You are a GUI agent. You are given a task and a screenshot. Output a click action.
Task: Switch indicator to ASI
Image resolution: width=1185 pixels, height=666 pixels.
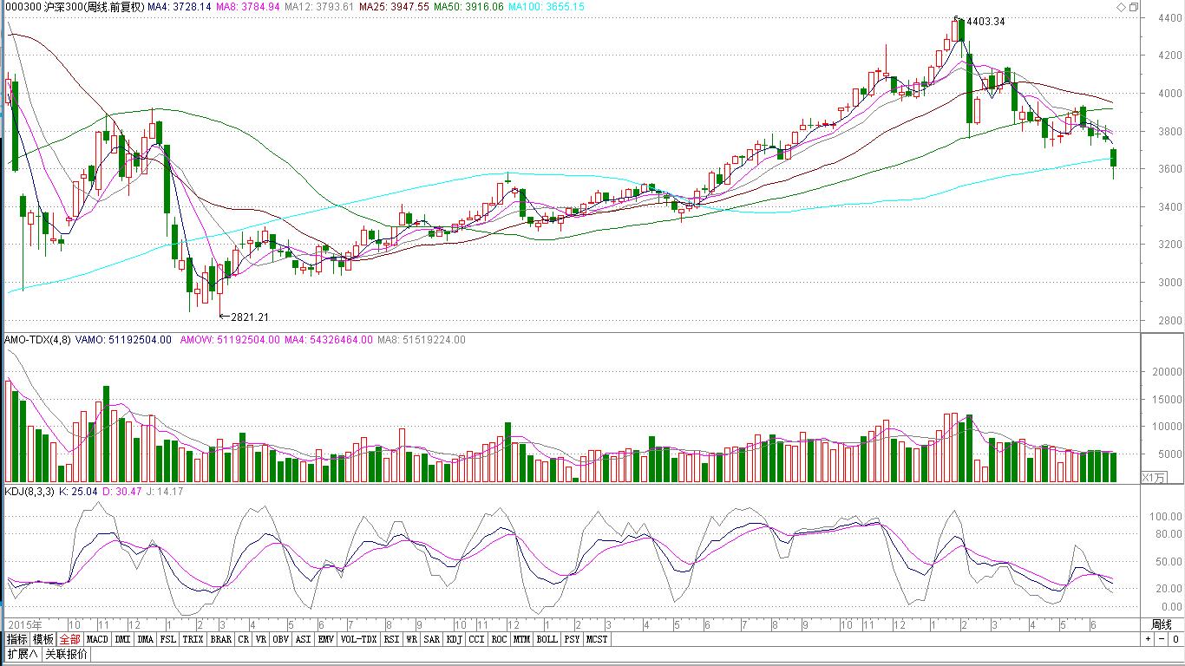tap(304, 639)
